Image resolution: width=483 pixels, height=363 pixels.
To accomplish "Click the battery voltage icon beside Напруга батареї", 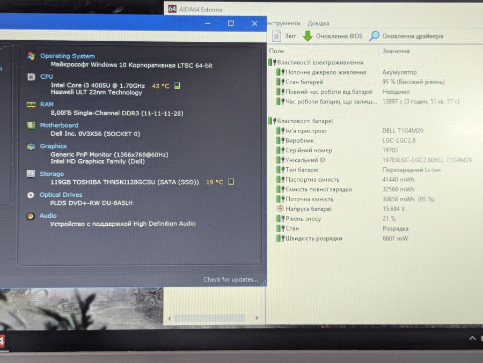I will (x=280, y=209).
